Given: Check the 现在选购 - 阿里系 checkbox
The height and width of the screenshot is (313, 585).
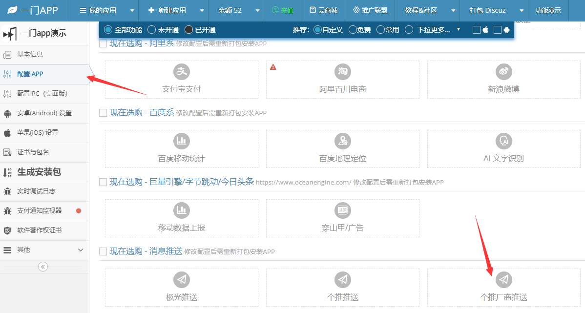Looking at the screenshot, I should [103, 43].
